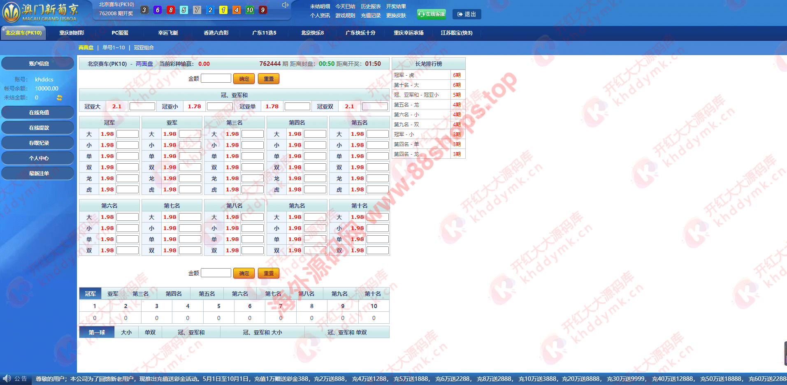This screenshot has height=385, width=787.
Task: Click the green number 10 result ball
Action: coord(250,10)
